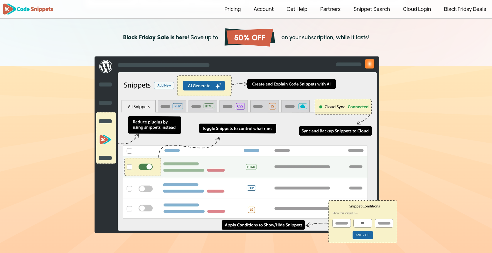This screenshot has width=492, height=253.
Task: Select the All Snippets tab
Action: pos(139,107)
